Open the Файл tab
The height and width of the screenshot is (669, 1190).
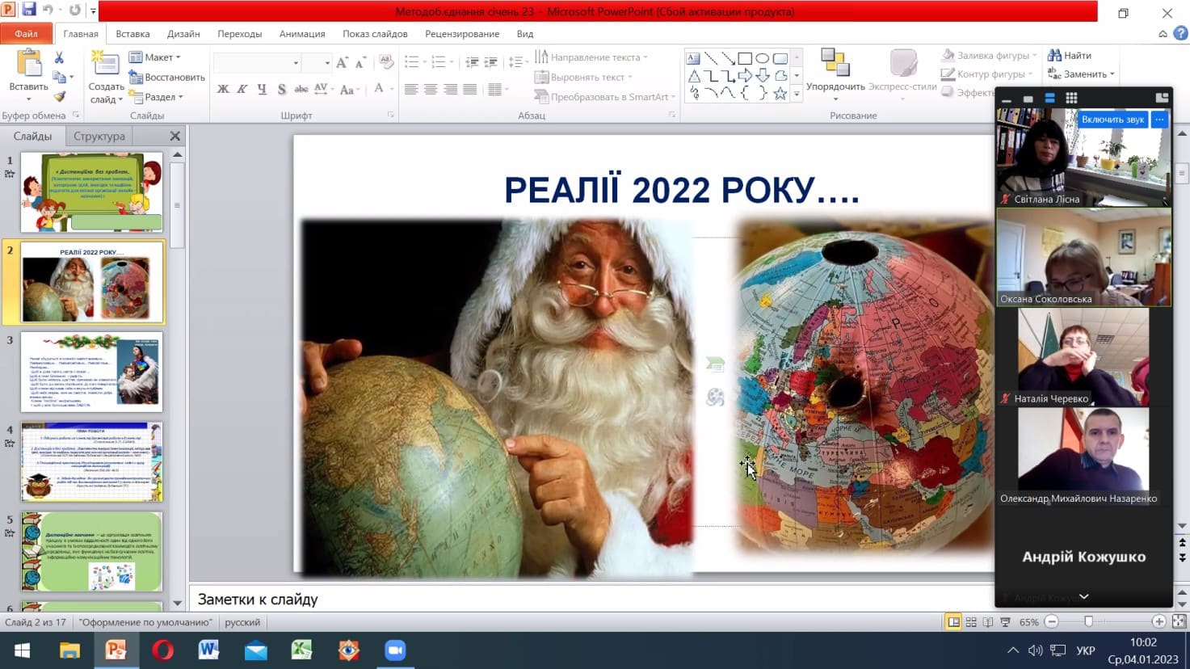[26, 34]
